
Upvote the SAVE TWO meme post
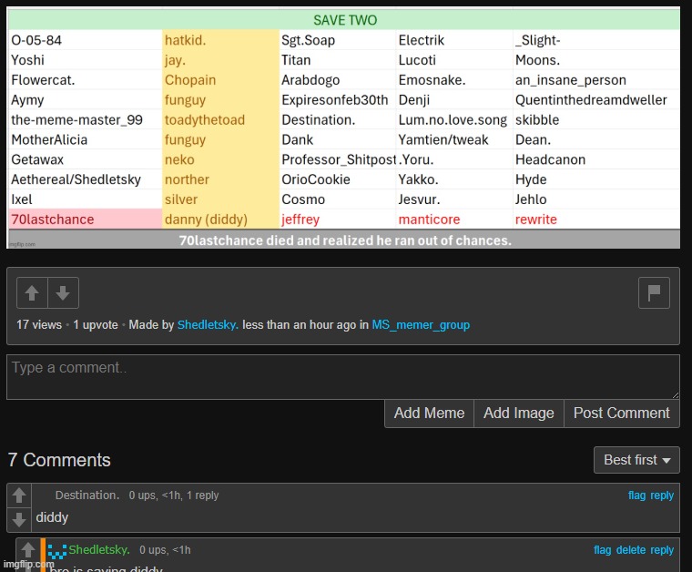pyautogui.click(x=32, y=293)
